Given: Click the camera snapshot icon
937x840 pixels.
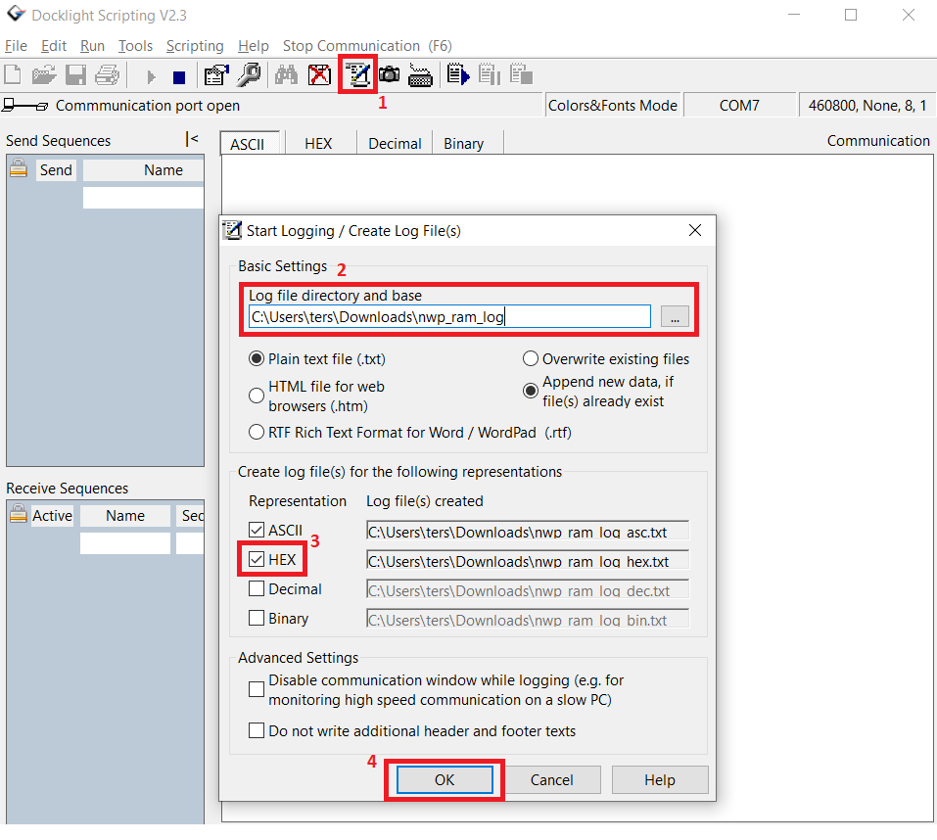Looking at the screenshot, I should [390, 74].
